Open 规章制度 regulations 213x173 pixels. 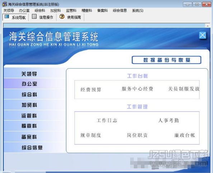(91, 135)
